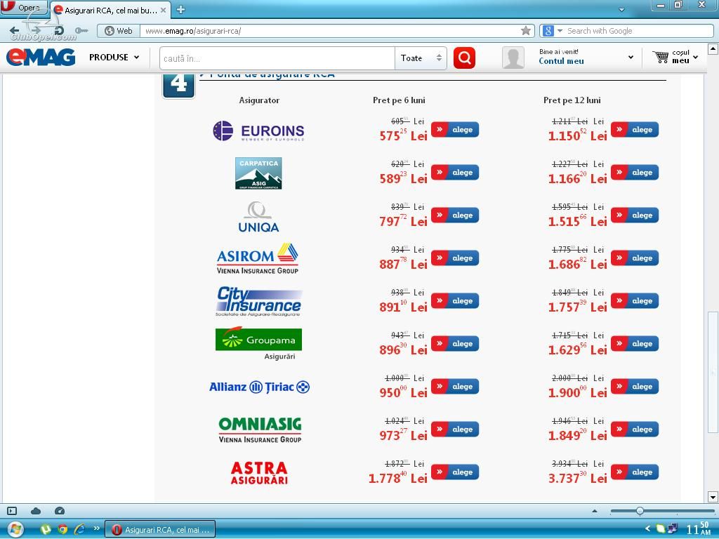719x539 pixels.
Task: Focus the address bar with emag.ro URL
Action: 330,31
